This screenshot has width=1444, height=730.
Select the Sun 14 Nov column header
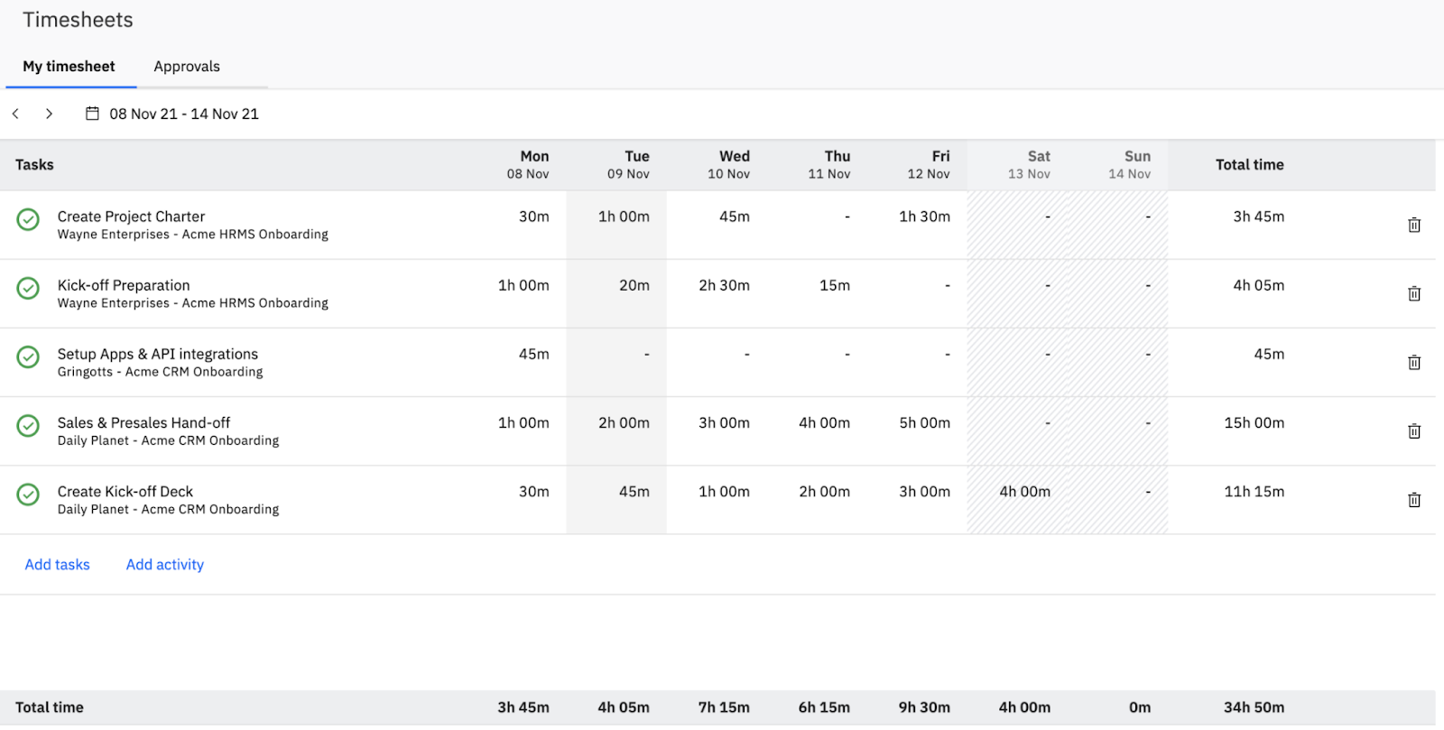(1129, 165)
